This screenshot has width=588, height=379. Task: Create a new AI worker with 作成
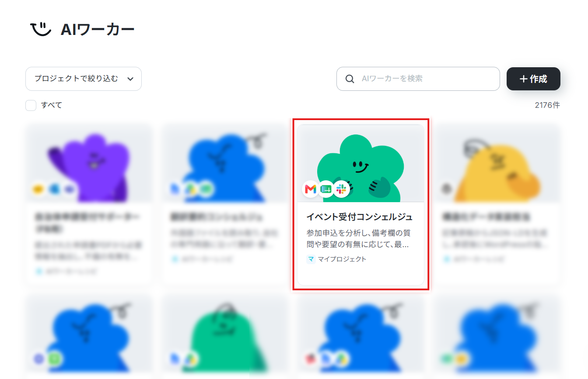pos(533,79)
